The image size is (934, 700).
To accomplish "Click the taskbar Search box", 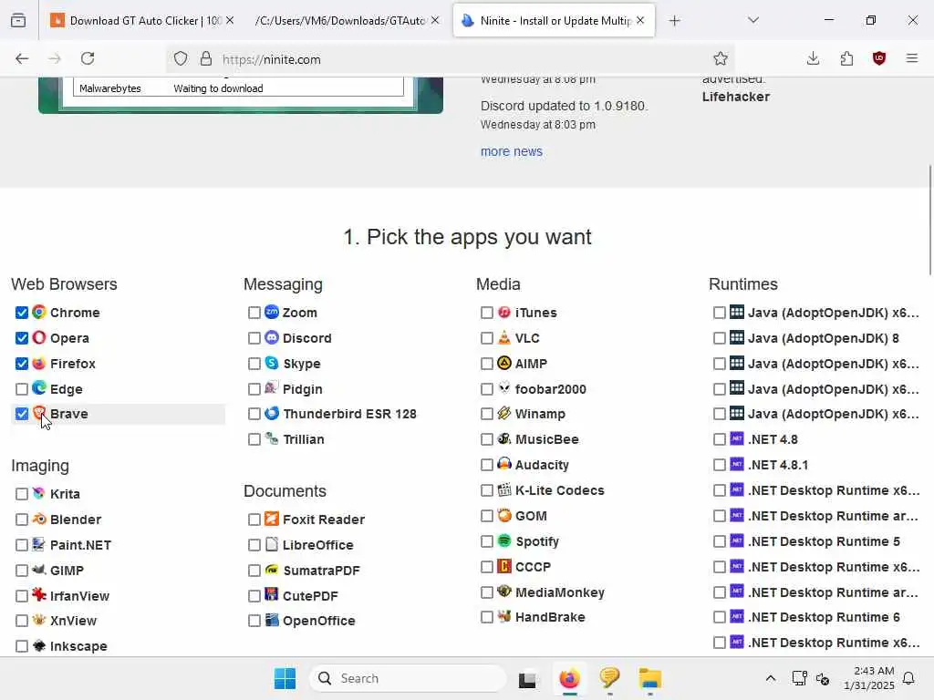I will 408,678.
